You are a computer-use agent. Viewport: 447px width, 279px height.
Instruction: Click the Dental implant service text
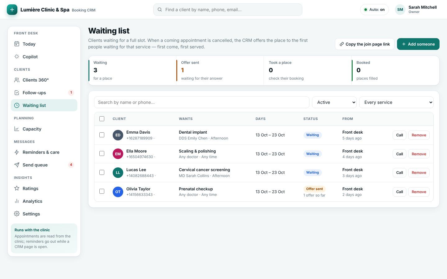pos(193,132)
